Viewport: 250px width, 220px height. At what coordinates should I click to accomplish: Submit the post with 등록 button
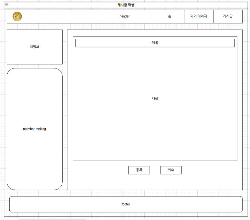pos(139,170)
